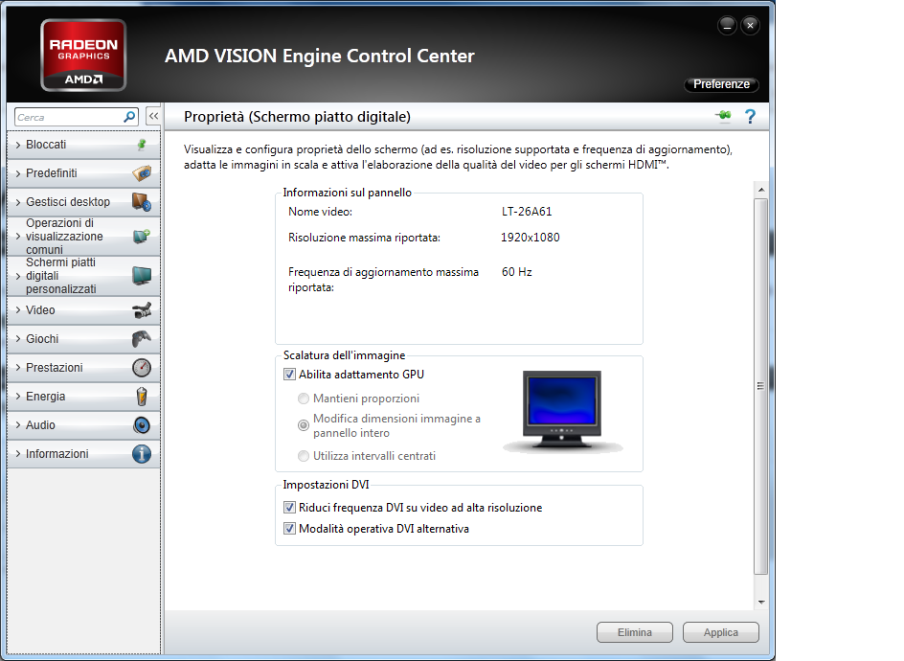Toggle Abilita adattamento GPU checkbox
The height and width of the screenshot is (661, 904).
tap(289, 375)
